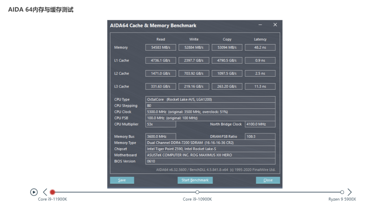Click the L3 Cache Write value 219.16 GB/s
The image size is (367, 210).
194,86
